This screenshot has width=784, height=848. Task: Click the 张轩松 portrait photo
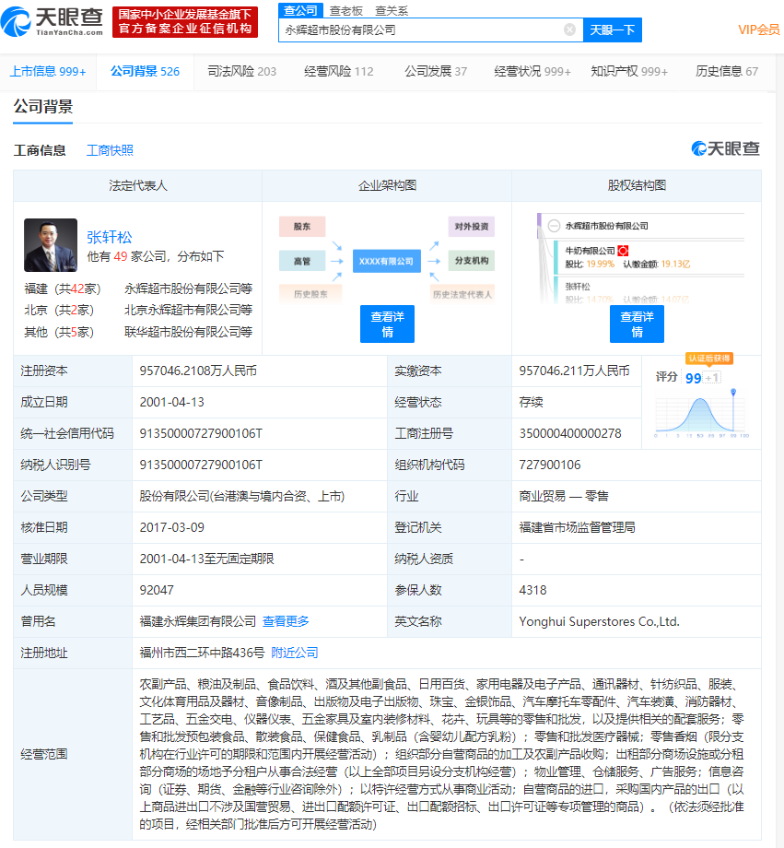click(x=51, y=245)
